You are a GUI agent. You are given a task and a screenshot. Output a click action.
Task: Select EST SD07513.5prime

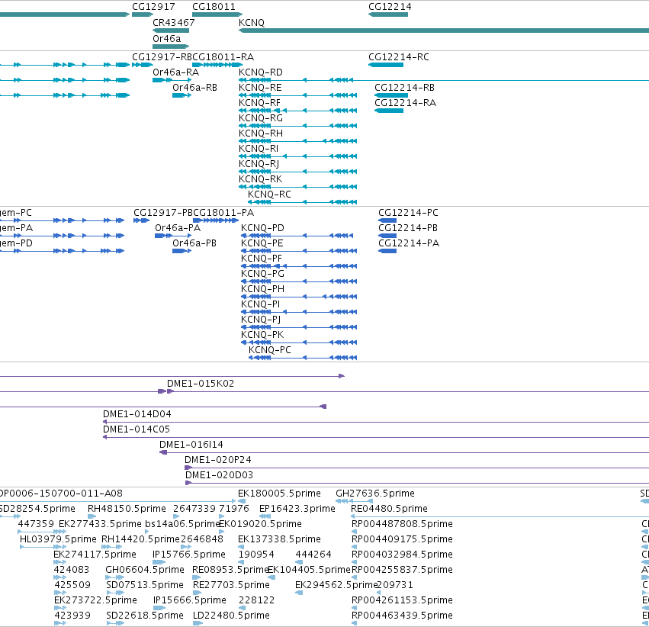coord(145,585)
